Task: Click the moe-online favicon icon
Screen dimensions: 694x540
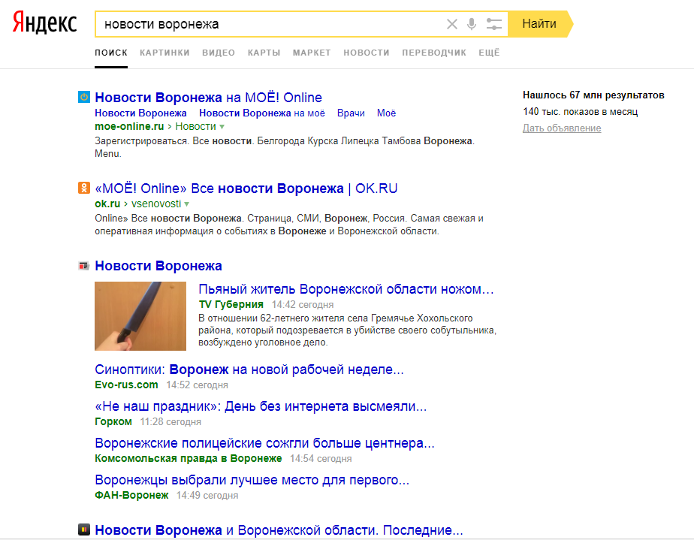Action: 84,97
